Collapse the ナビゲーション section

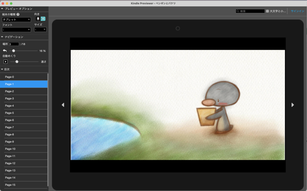(x=2, y=37)
